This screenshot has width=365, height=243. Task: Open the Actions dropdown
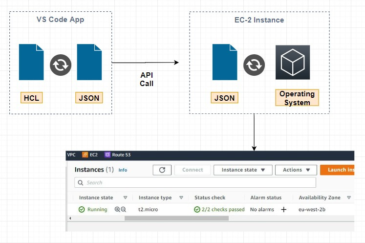click(x=296, y=170)
